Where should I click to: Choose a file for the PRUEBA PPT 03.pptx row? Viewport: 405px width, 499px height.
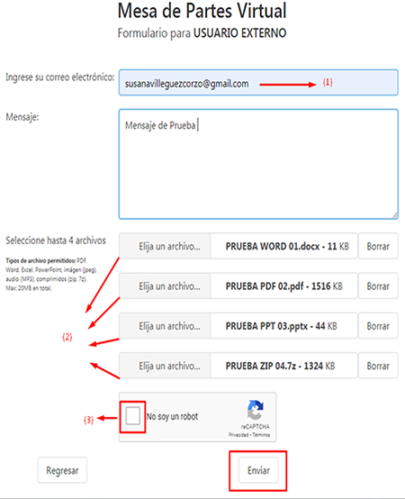165,325
